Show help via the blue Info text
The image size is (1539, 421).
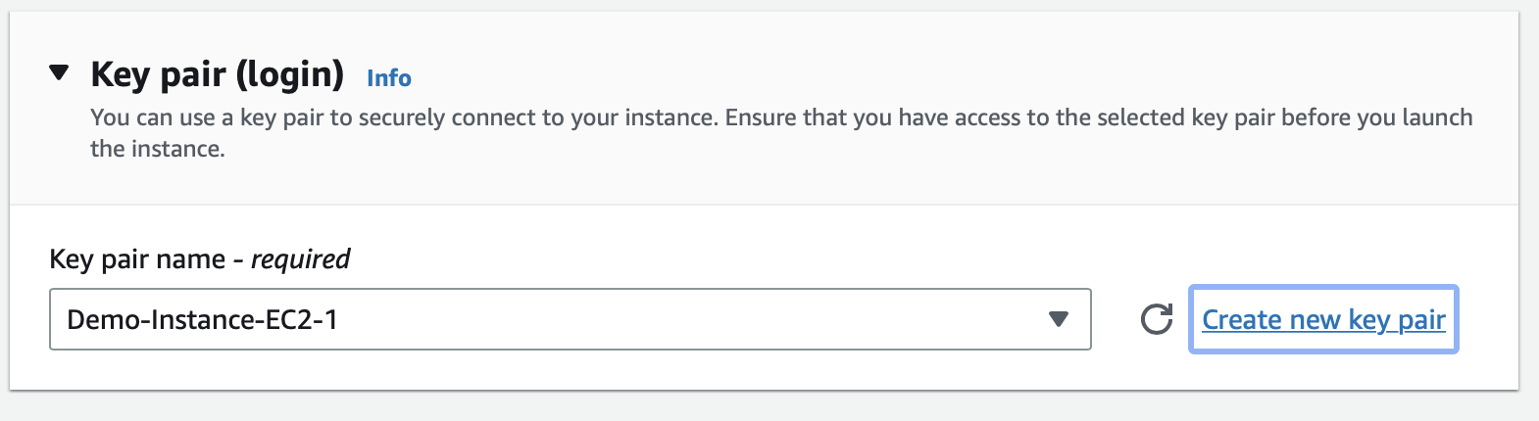[388, 78]
